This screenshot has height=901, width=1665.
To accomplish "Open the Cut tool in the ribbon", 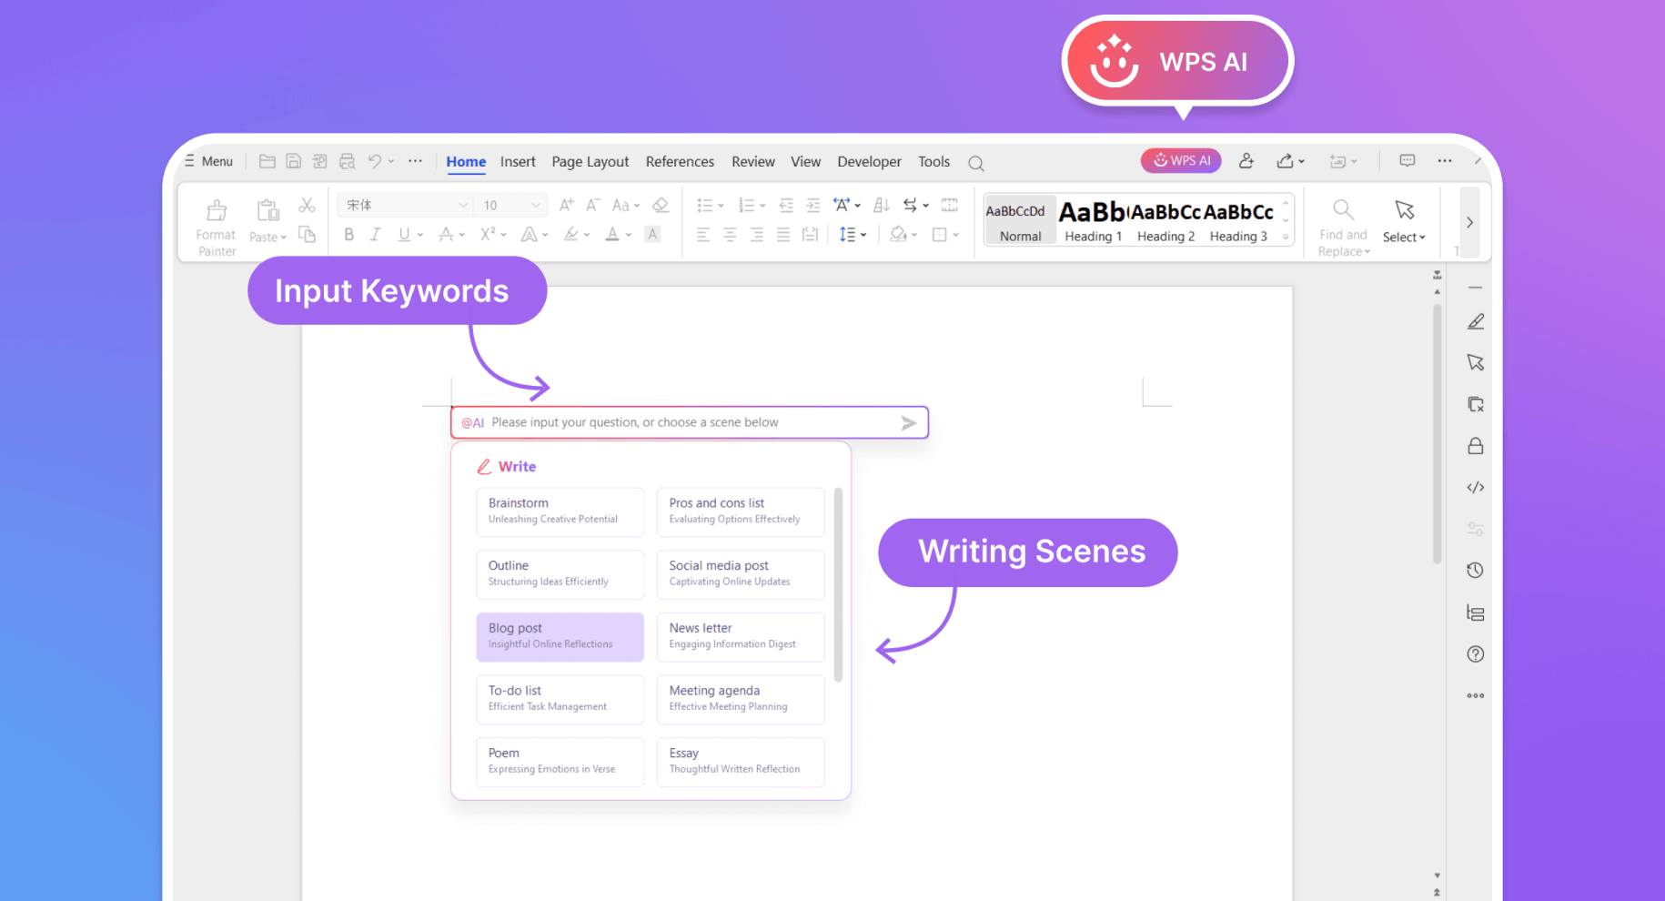I will point(307,204).
